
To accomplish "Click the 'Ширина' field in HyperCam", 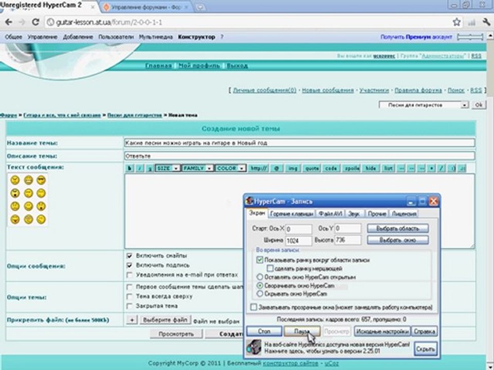I will point(298,240).
